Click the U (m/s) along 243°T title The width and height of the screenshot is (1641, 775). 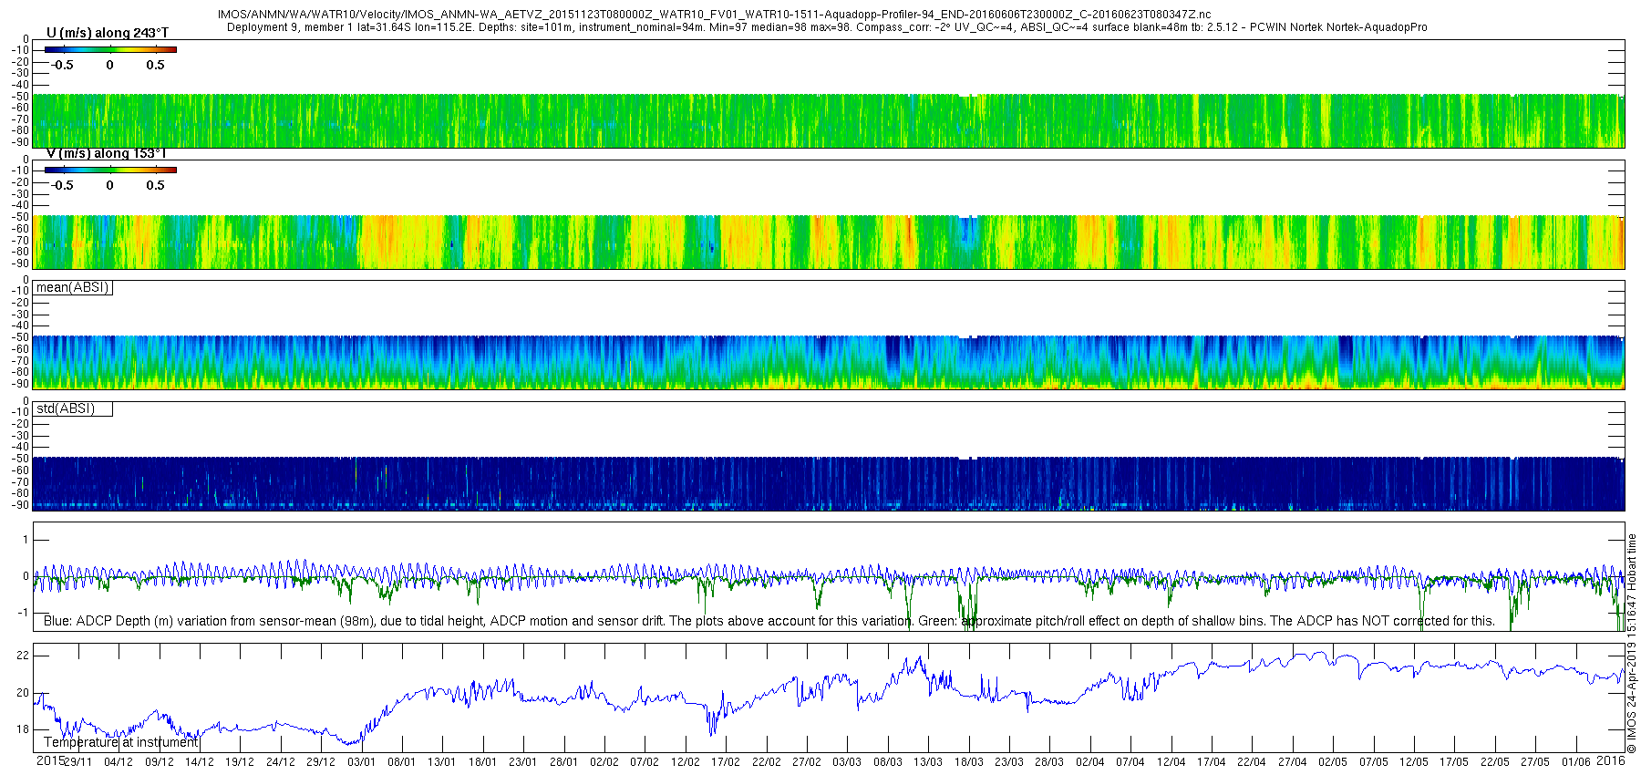[108, 33]
